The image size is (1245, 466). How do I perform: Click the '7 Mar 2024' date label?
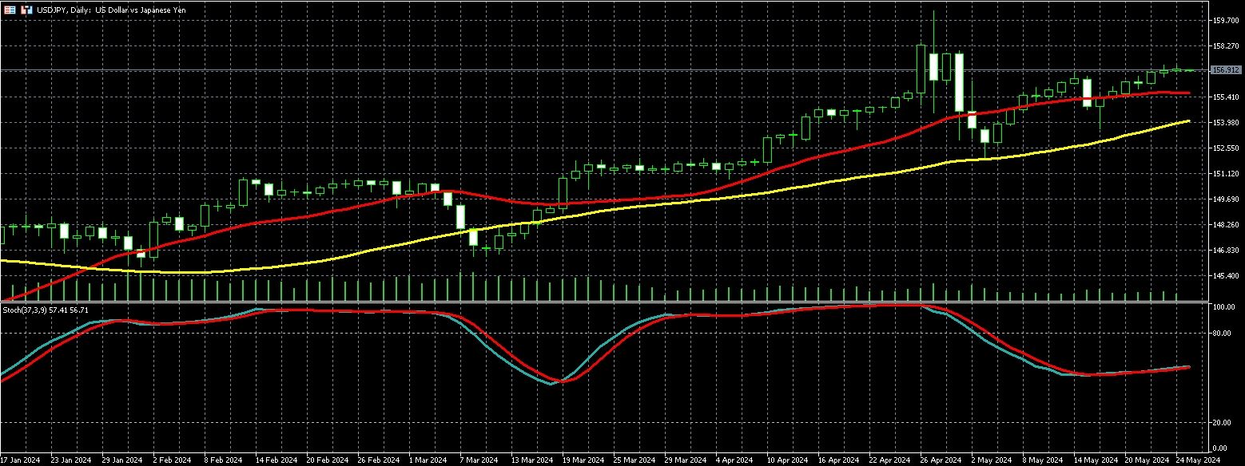(479, 460)
